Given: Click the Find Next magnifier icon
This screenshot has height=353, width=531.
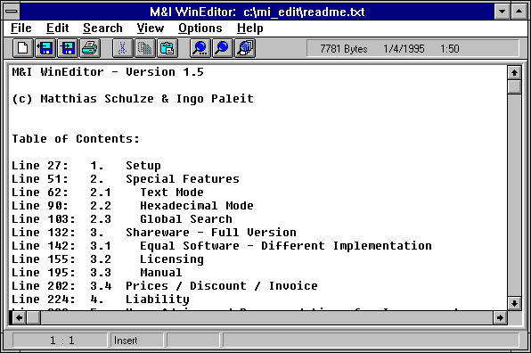Looking at the screenshot, I should click(222, 48).
